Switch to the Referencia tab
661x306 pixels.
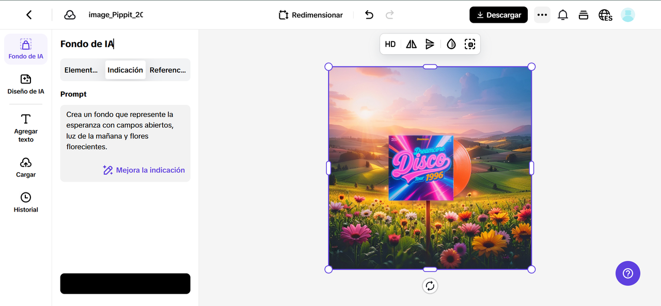167,70
